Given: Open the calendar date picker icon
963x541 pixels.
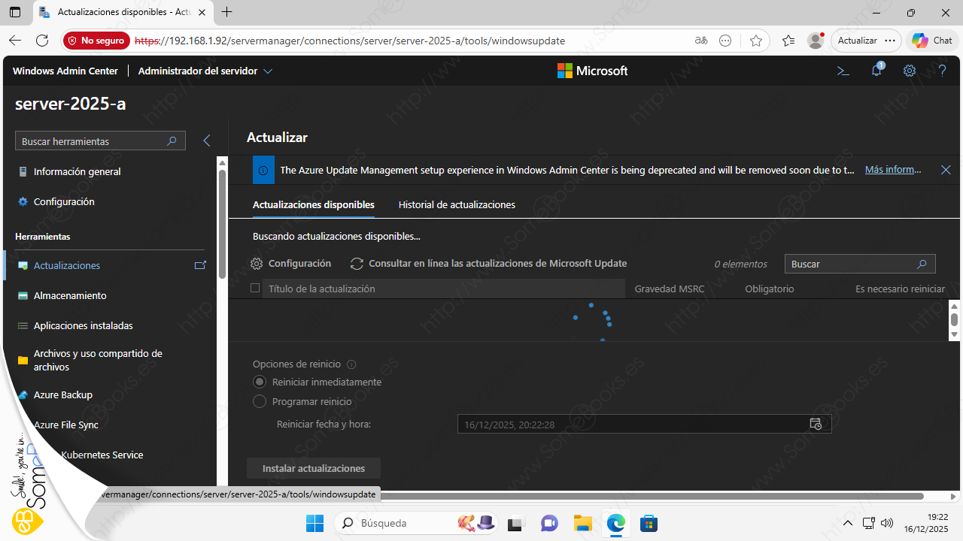Looking at the screenshot, I should pos(816,424).
